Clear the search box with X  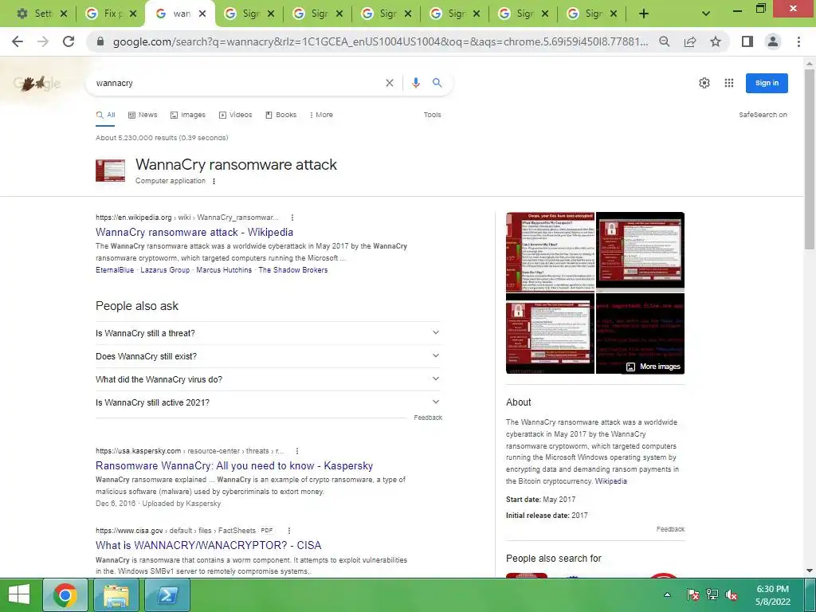pyautogui.click(x=389, y=83)
